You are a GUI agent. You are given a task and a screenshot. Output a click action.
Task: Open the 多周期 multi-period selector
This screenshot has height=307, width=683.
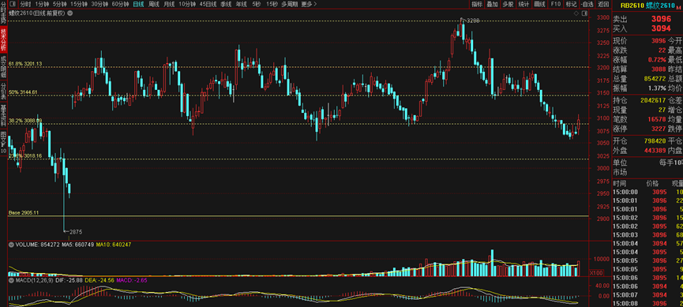click(x=290, y=4)
